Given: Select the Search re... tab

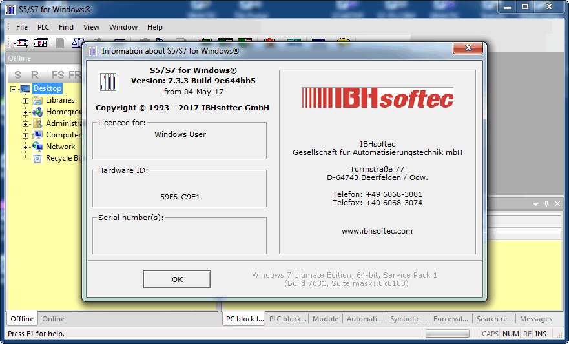Looking at the screenshot, I should 494,319.
